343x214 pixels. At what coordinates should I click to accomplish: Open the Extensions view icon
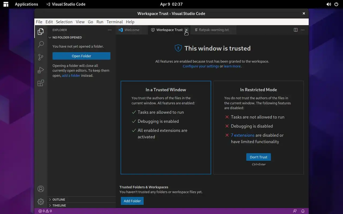point(41,83)
